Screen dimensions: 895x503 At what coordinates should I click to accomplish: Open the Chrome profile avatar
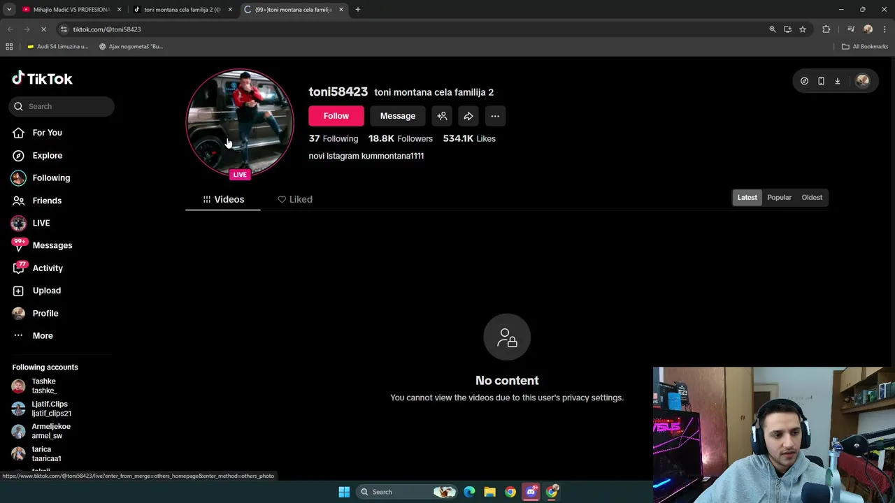tap(868, 29)
